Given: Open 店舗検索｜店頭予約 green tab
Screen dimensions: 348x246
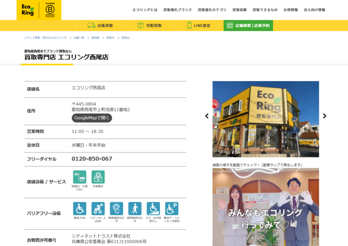Looking at the screenshot, I should pos(248,25).
